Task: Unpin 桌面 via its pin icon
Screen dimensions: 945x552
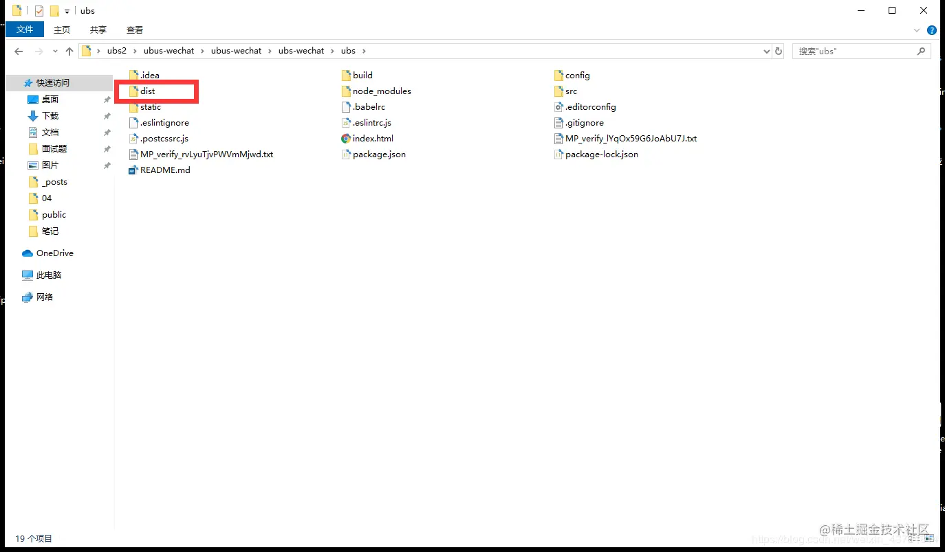Action: (107, 100)
